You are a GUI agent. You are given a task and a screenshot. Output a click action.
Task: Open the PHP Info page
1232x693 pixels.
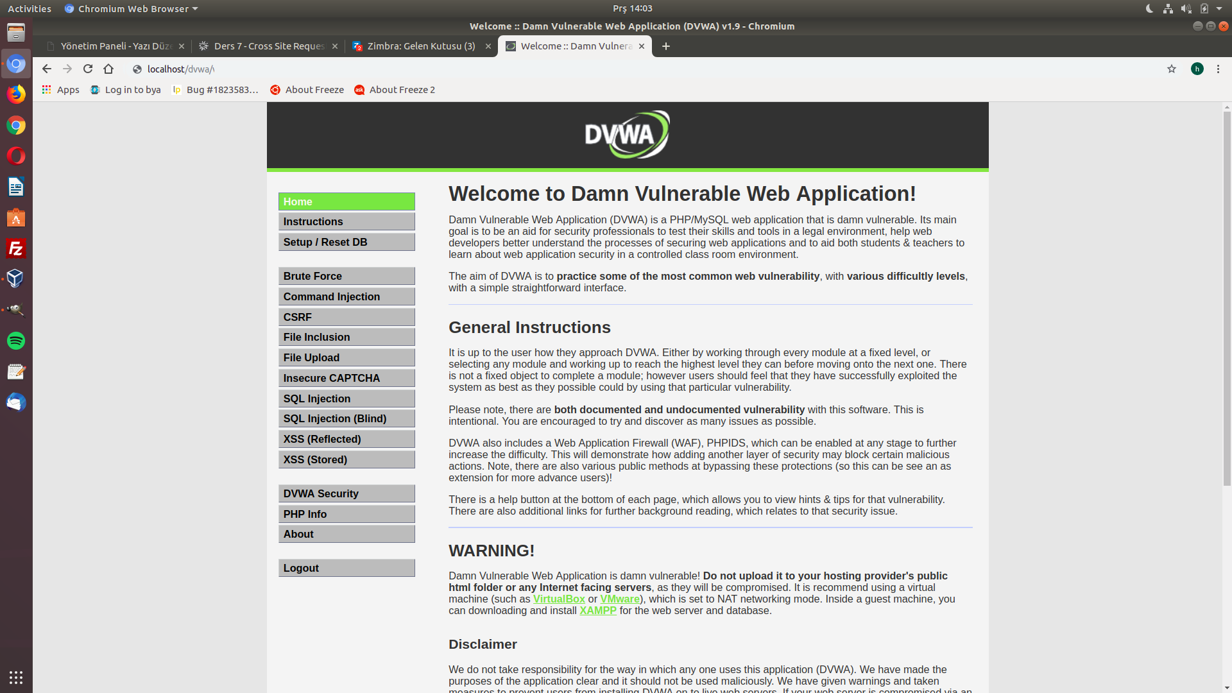coord(346,514)
